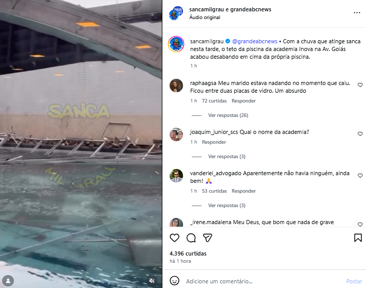Save the post with the bookmark icon
This screenshot has height=288, width=366.
358,238
